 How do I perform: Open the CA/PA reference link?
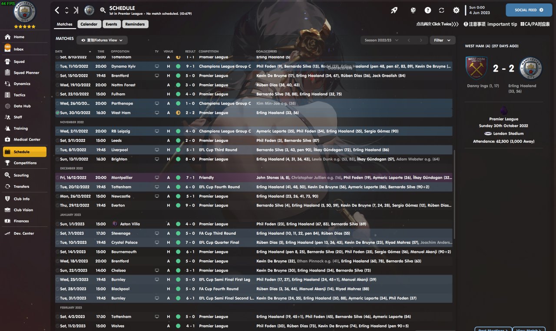tap(535, 24)
